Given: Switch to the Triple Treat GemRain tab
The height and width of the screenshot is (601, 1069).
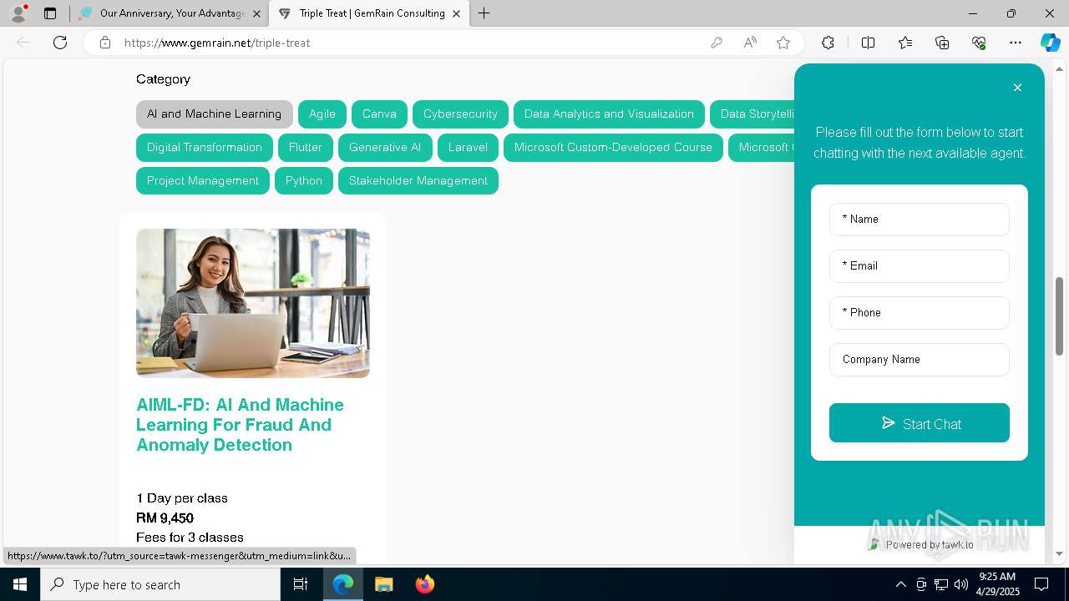Looking at the screenshot, I should (x=369, y=13).
